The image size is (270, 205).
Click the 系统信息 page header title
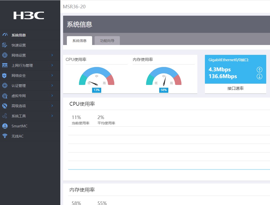(x=79, y=24)
